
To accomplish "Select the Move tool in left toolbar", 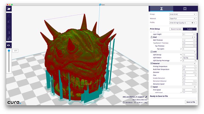I will click(9, 16).
